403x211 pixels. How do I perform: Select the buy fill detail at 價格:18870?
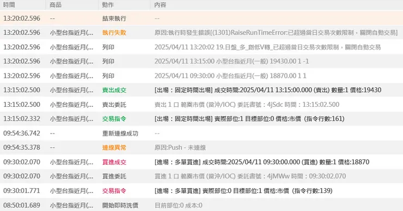point(262,162)
